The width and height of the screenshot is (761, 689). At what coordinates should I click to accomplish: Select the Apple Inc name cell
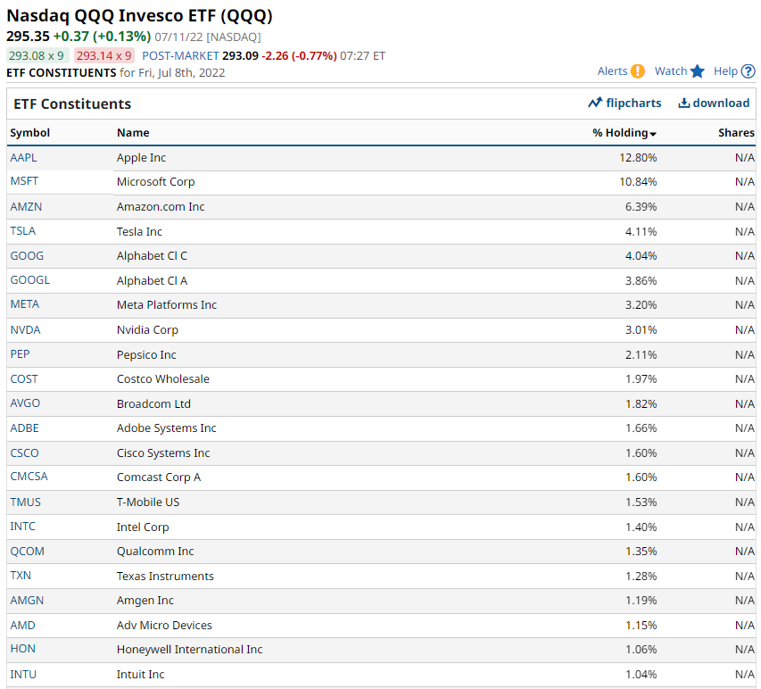[x=141, y=158]
